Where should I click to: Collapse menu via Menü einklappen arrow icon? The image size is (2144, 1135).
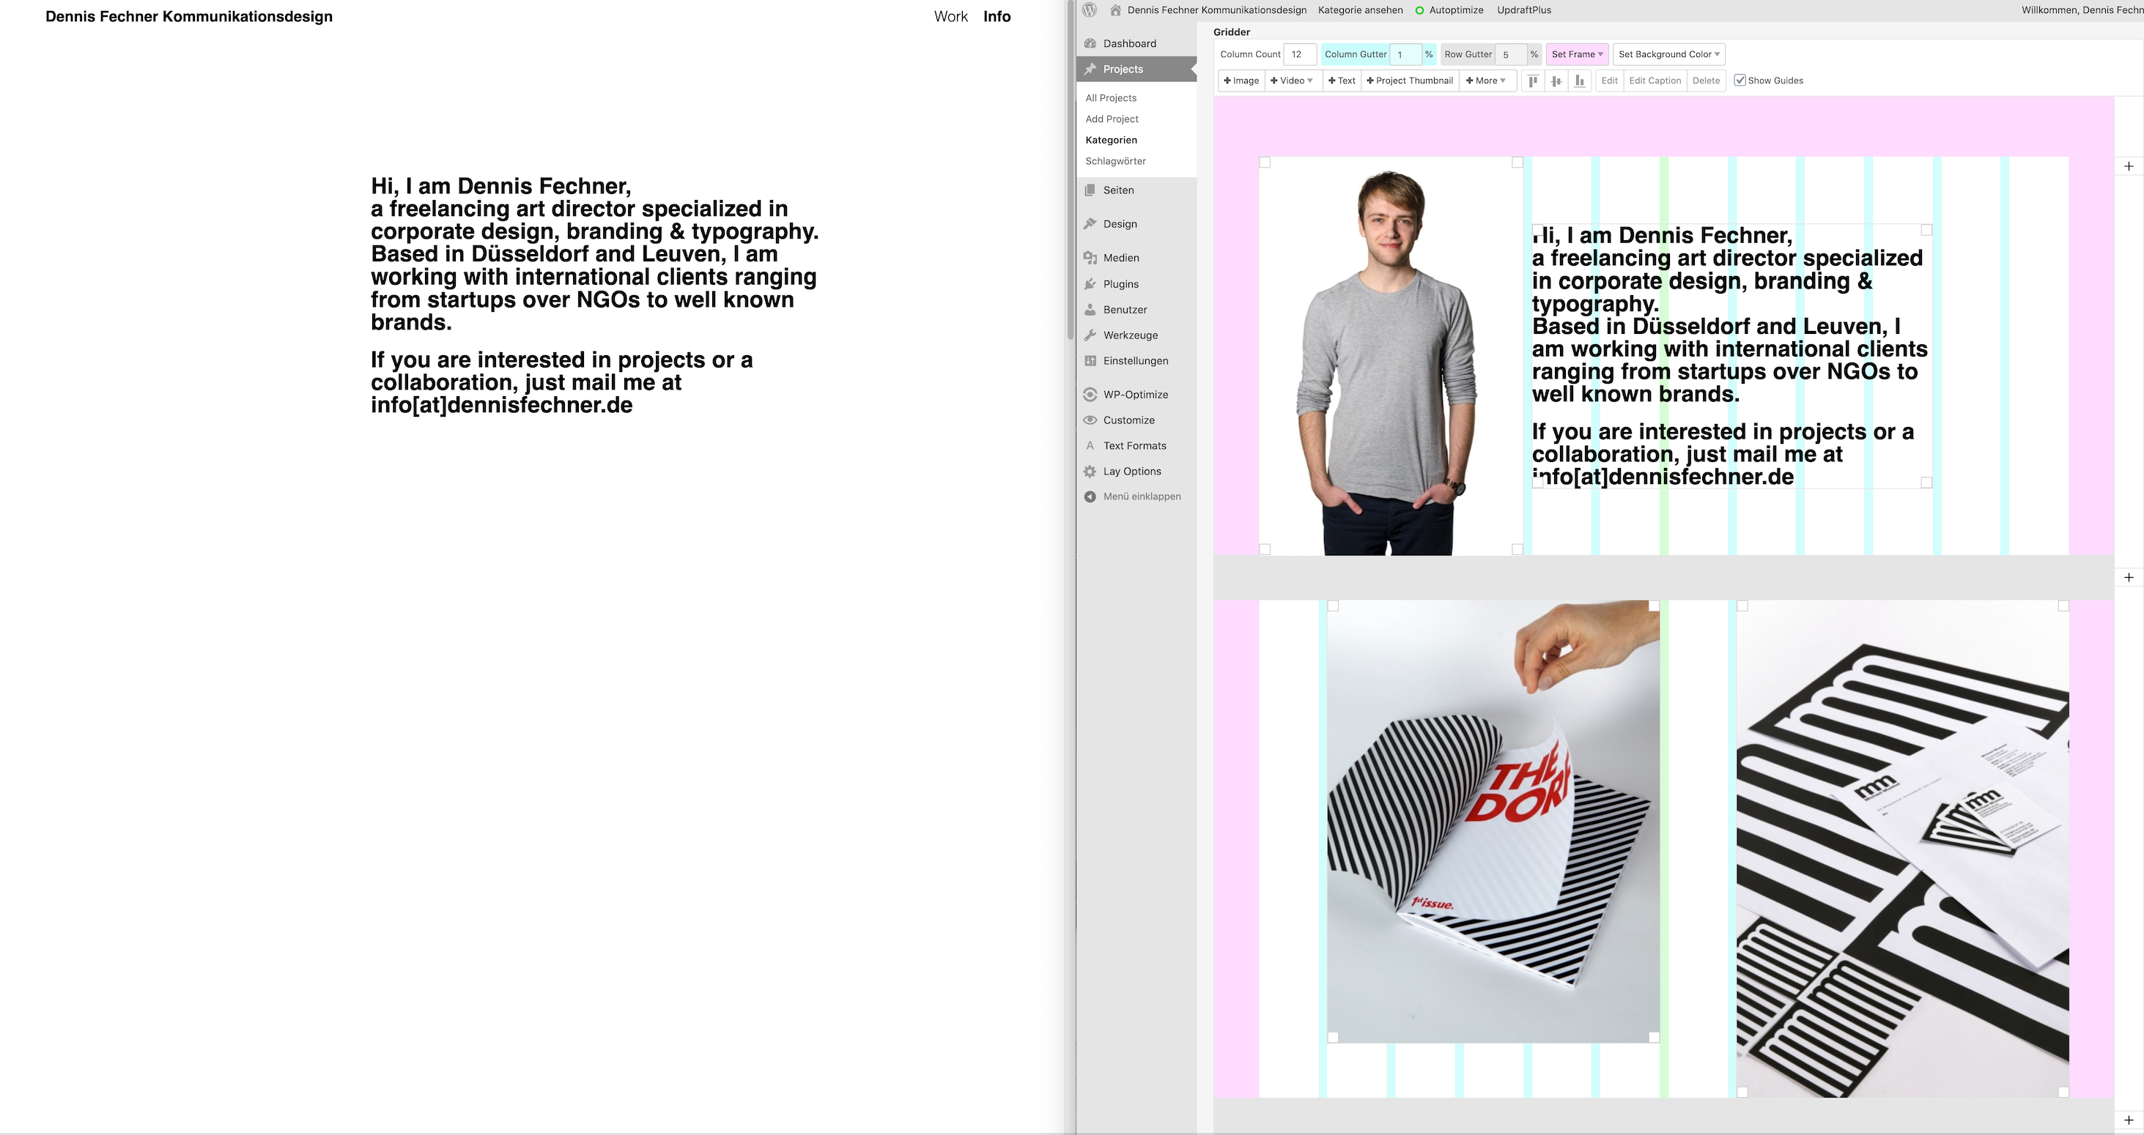1090,496
